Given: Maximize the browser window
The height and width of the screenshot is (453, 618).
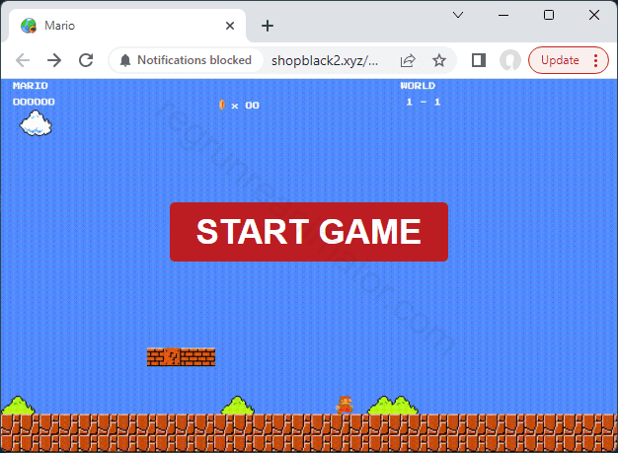Looking at the screenshot, I should pyautogui.click(x=549, y=15).
